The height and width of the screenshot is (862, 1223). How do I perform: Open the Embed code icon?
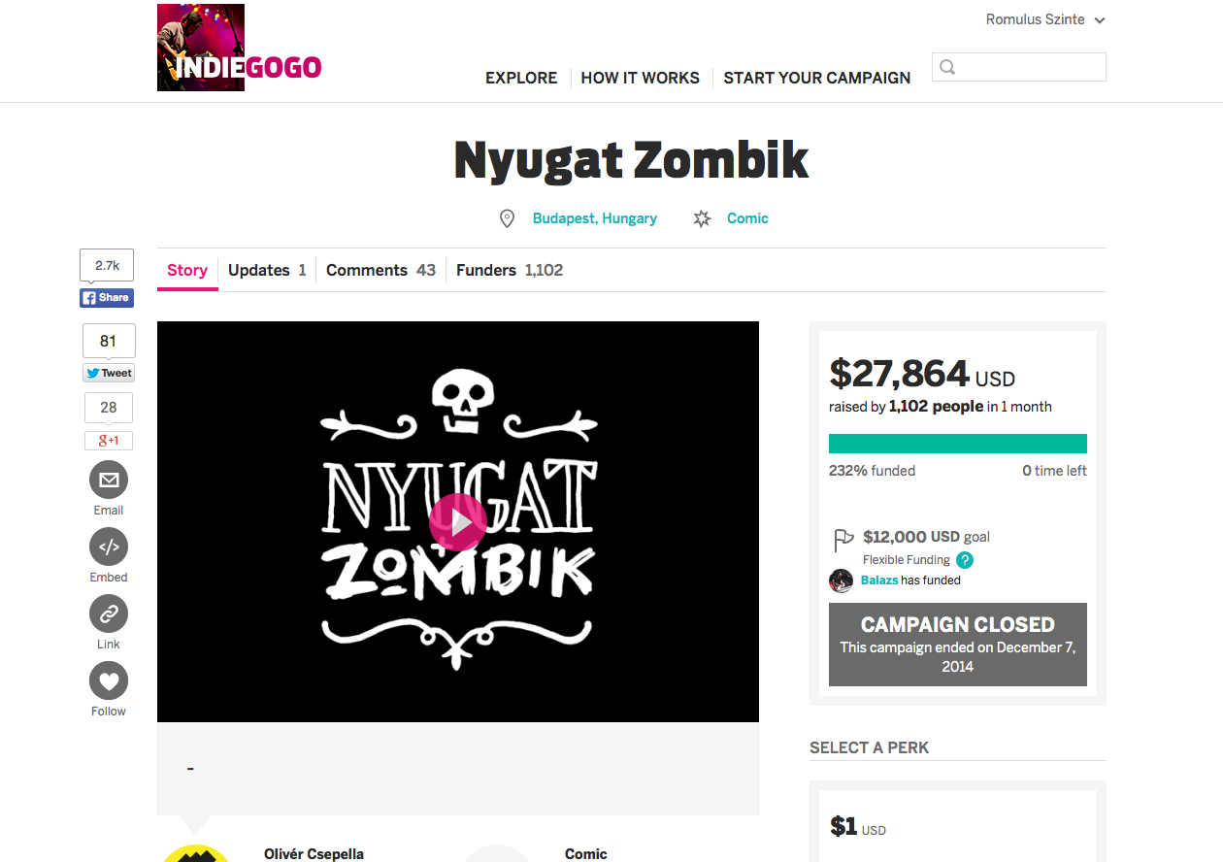click(x=109, y=547)
